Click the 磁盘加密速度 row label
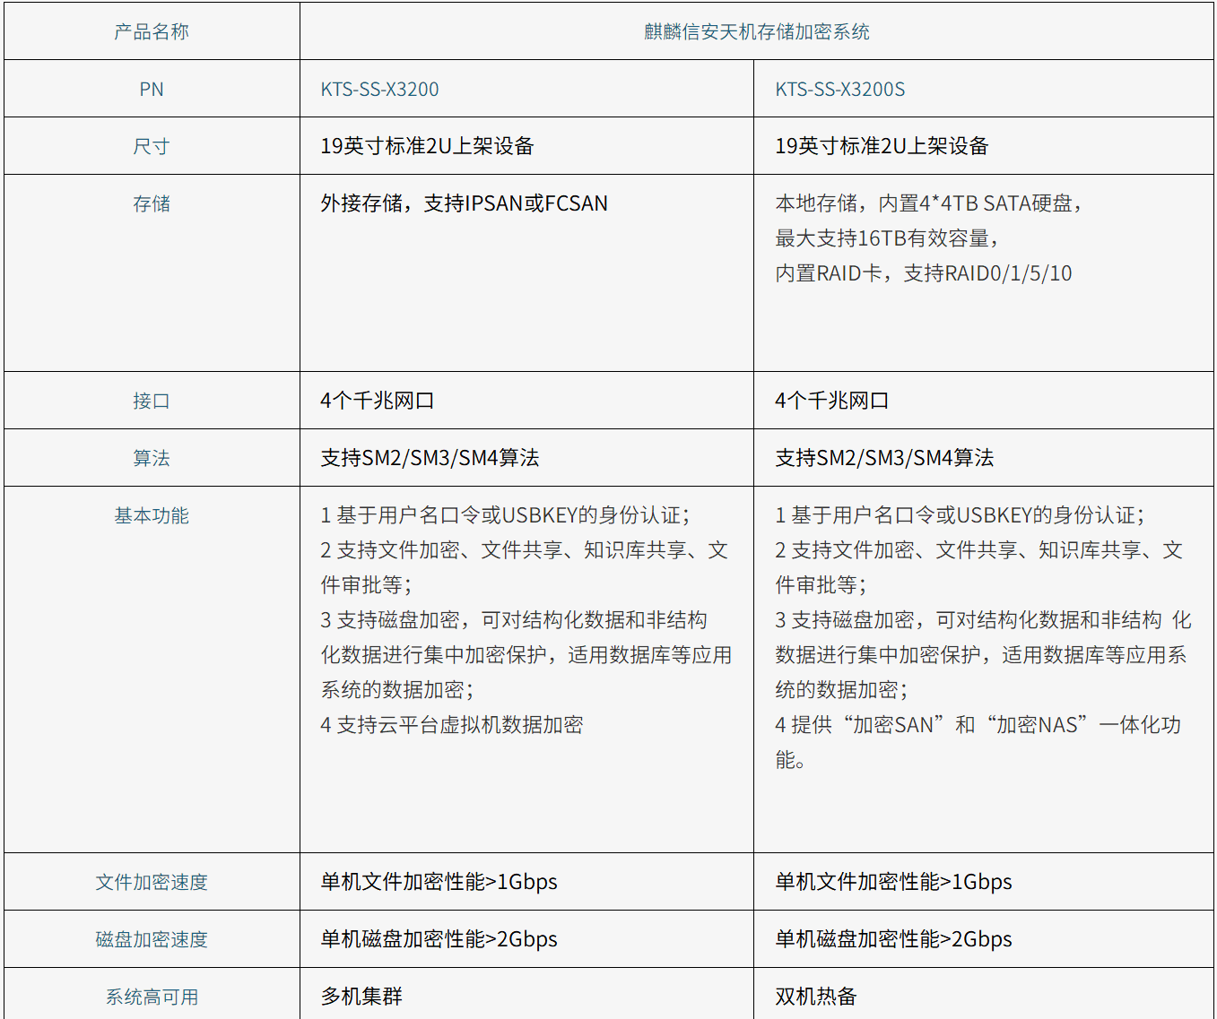Image resolution: width=1217 pixels, height=1019 pixels. pyautogui.click(x=152, y=940)
